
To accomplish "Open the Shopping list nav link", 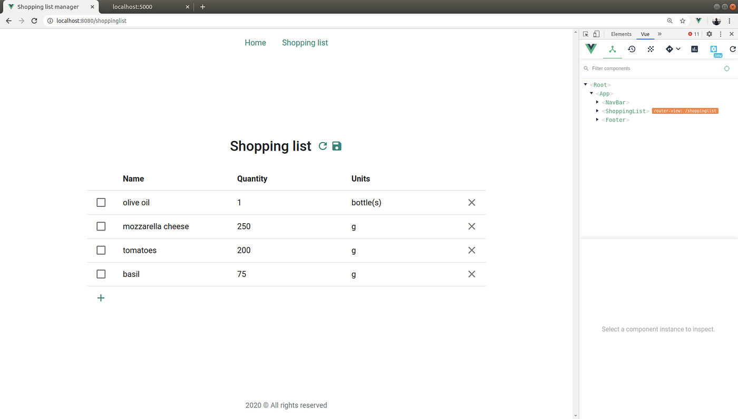I will pyautogui.click(x=305, y=43).
